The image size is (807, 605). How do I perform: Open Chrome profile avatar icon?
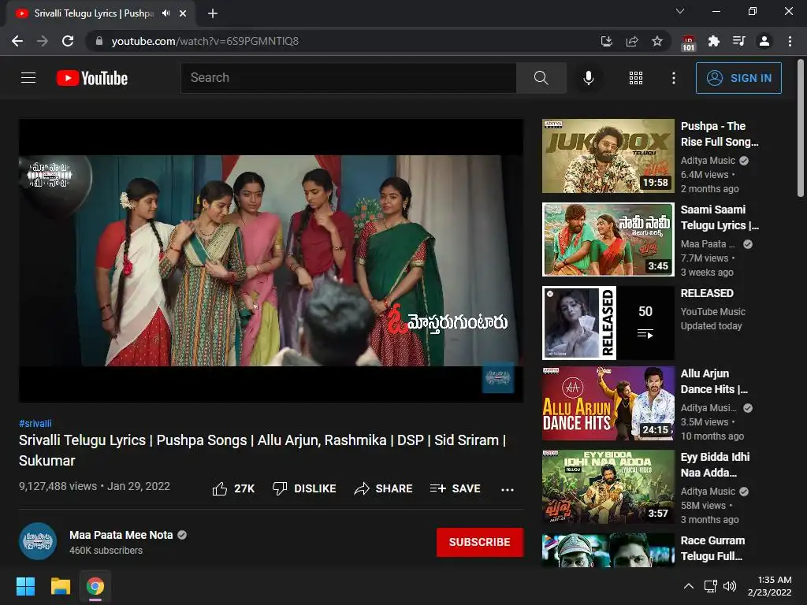pos(764,41)
